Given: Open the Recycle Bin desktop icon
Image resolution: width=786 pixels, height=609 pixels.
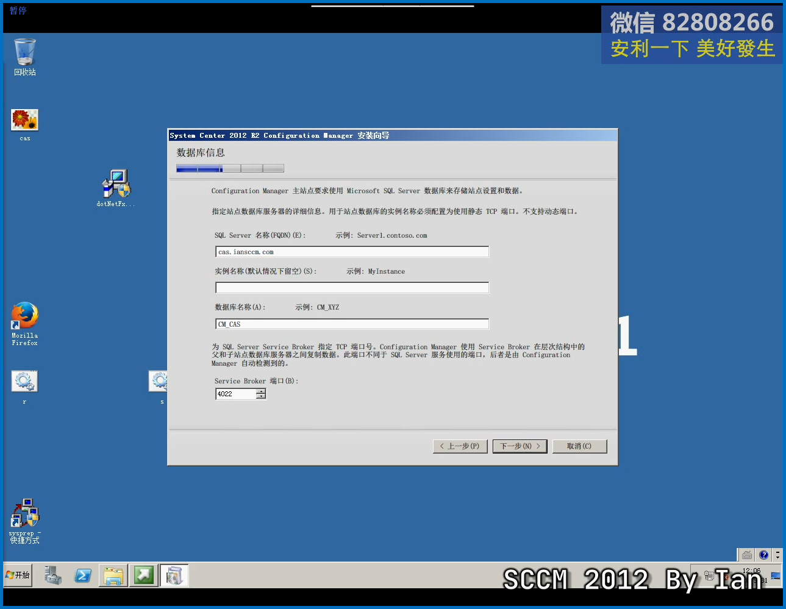Looking at the screenshot, I should (x=25, y=57).
